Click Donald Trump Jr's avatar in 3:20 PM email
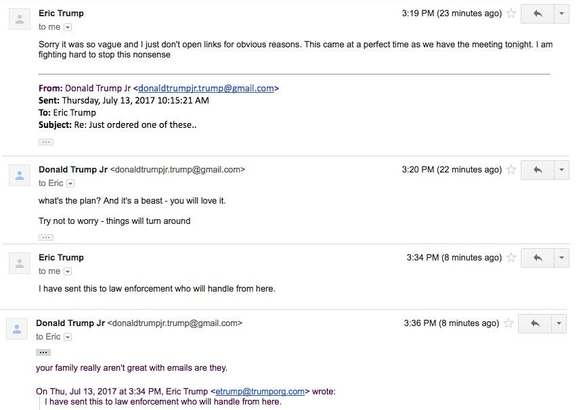583x410 pixels. coord(20,175)
